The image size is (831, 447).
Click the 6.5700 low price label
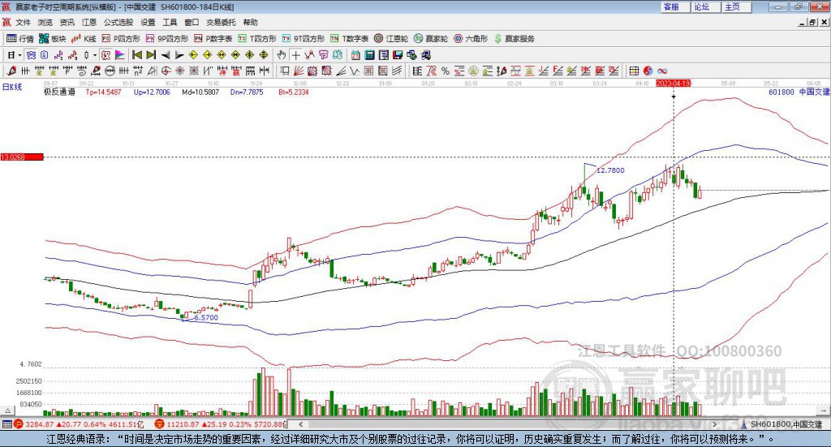pyautogui.click(x=205, y=317)
